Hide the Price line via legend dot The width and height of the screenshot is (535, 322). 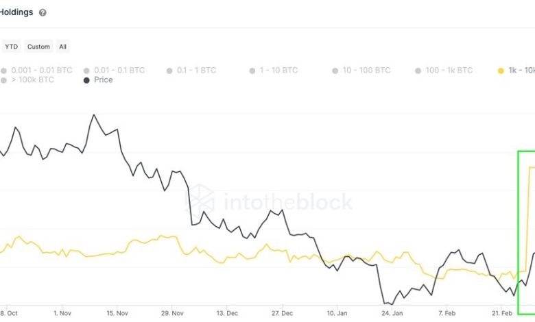tap(86, 80)
